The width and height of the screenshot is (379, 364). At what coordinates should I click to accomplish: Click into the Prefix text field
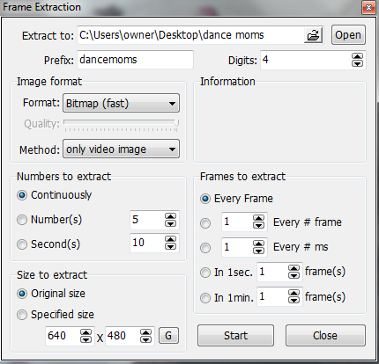coord(135,60)
